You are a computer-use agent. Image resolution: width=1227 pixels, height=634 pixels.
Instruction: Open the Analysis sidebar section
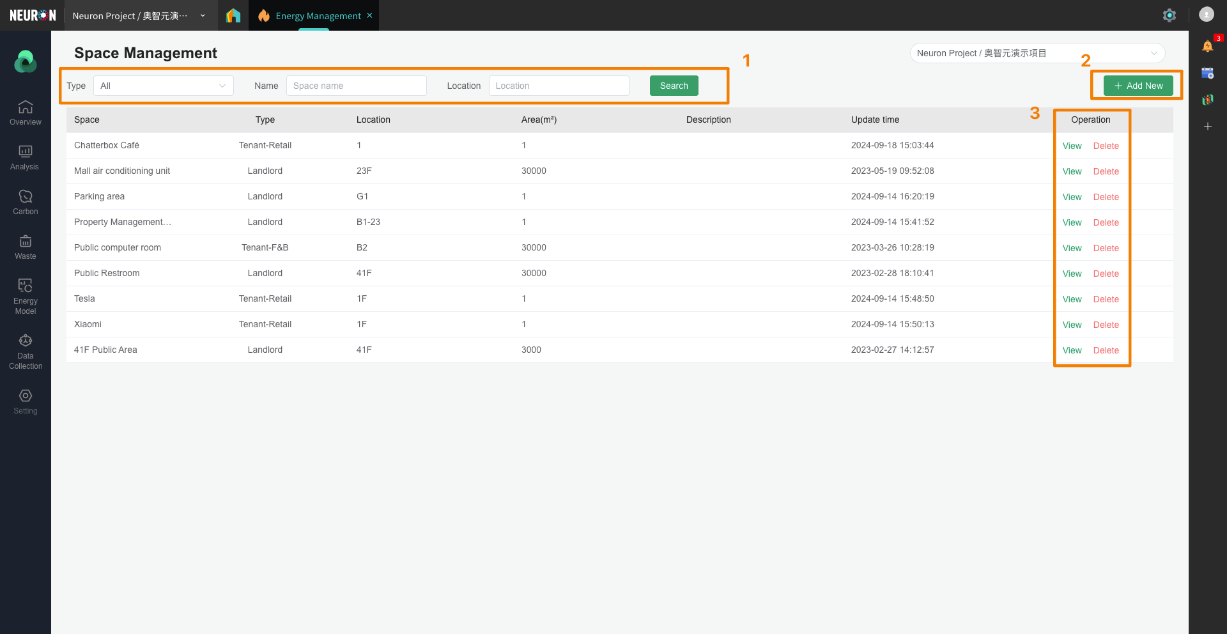26,157
